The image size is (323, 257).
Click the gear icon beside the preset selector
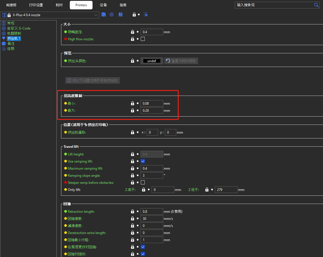pos(112,15)
